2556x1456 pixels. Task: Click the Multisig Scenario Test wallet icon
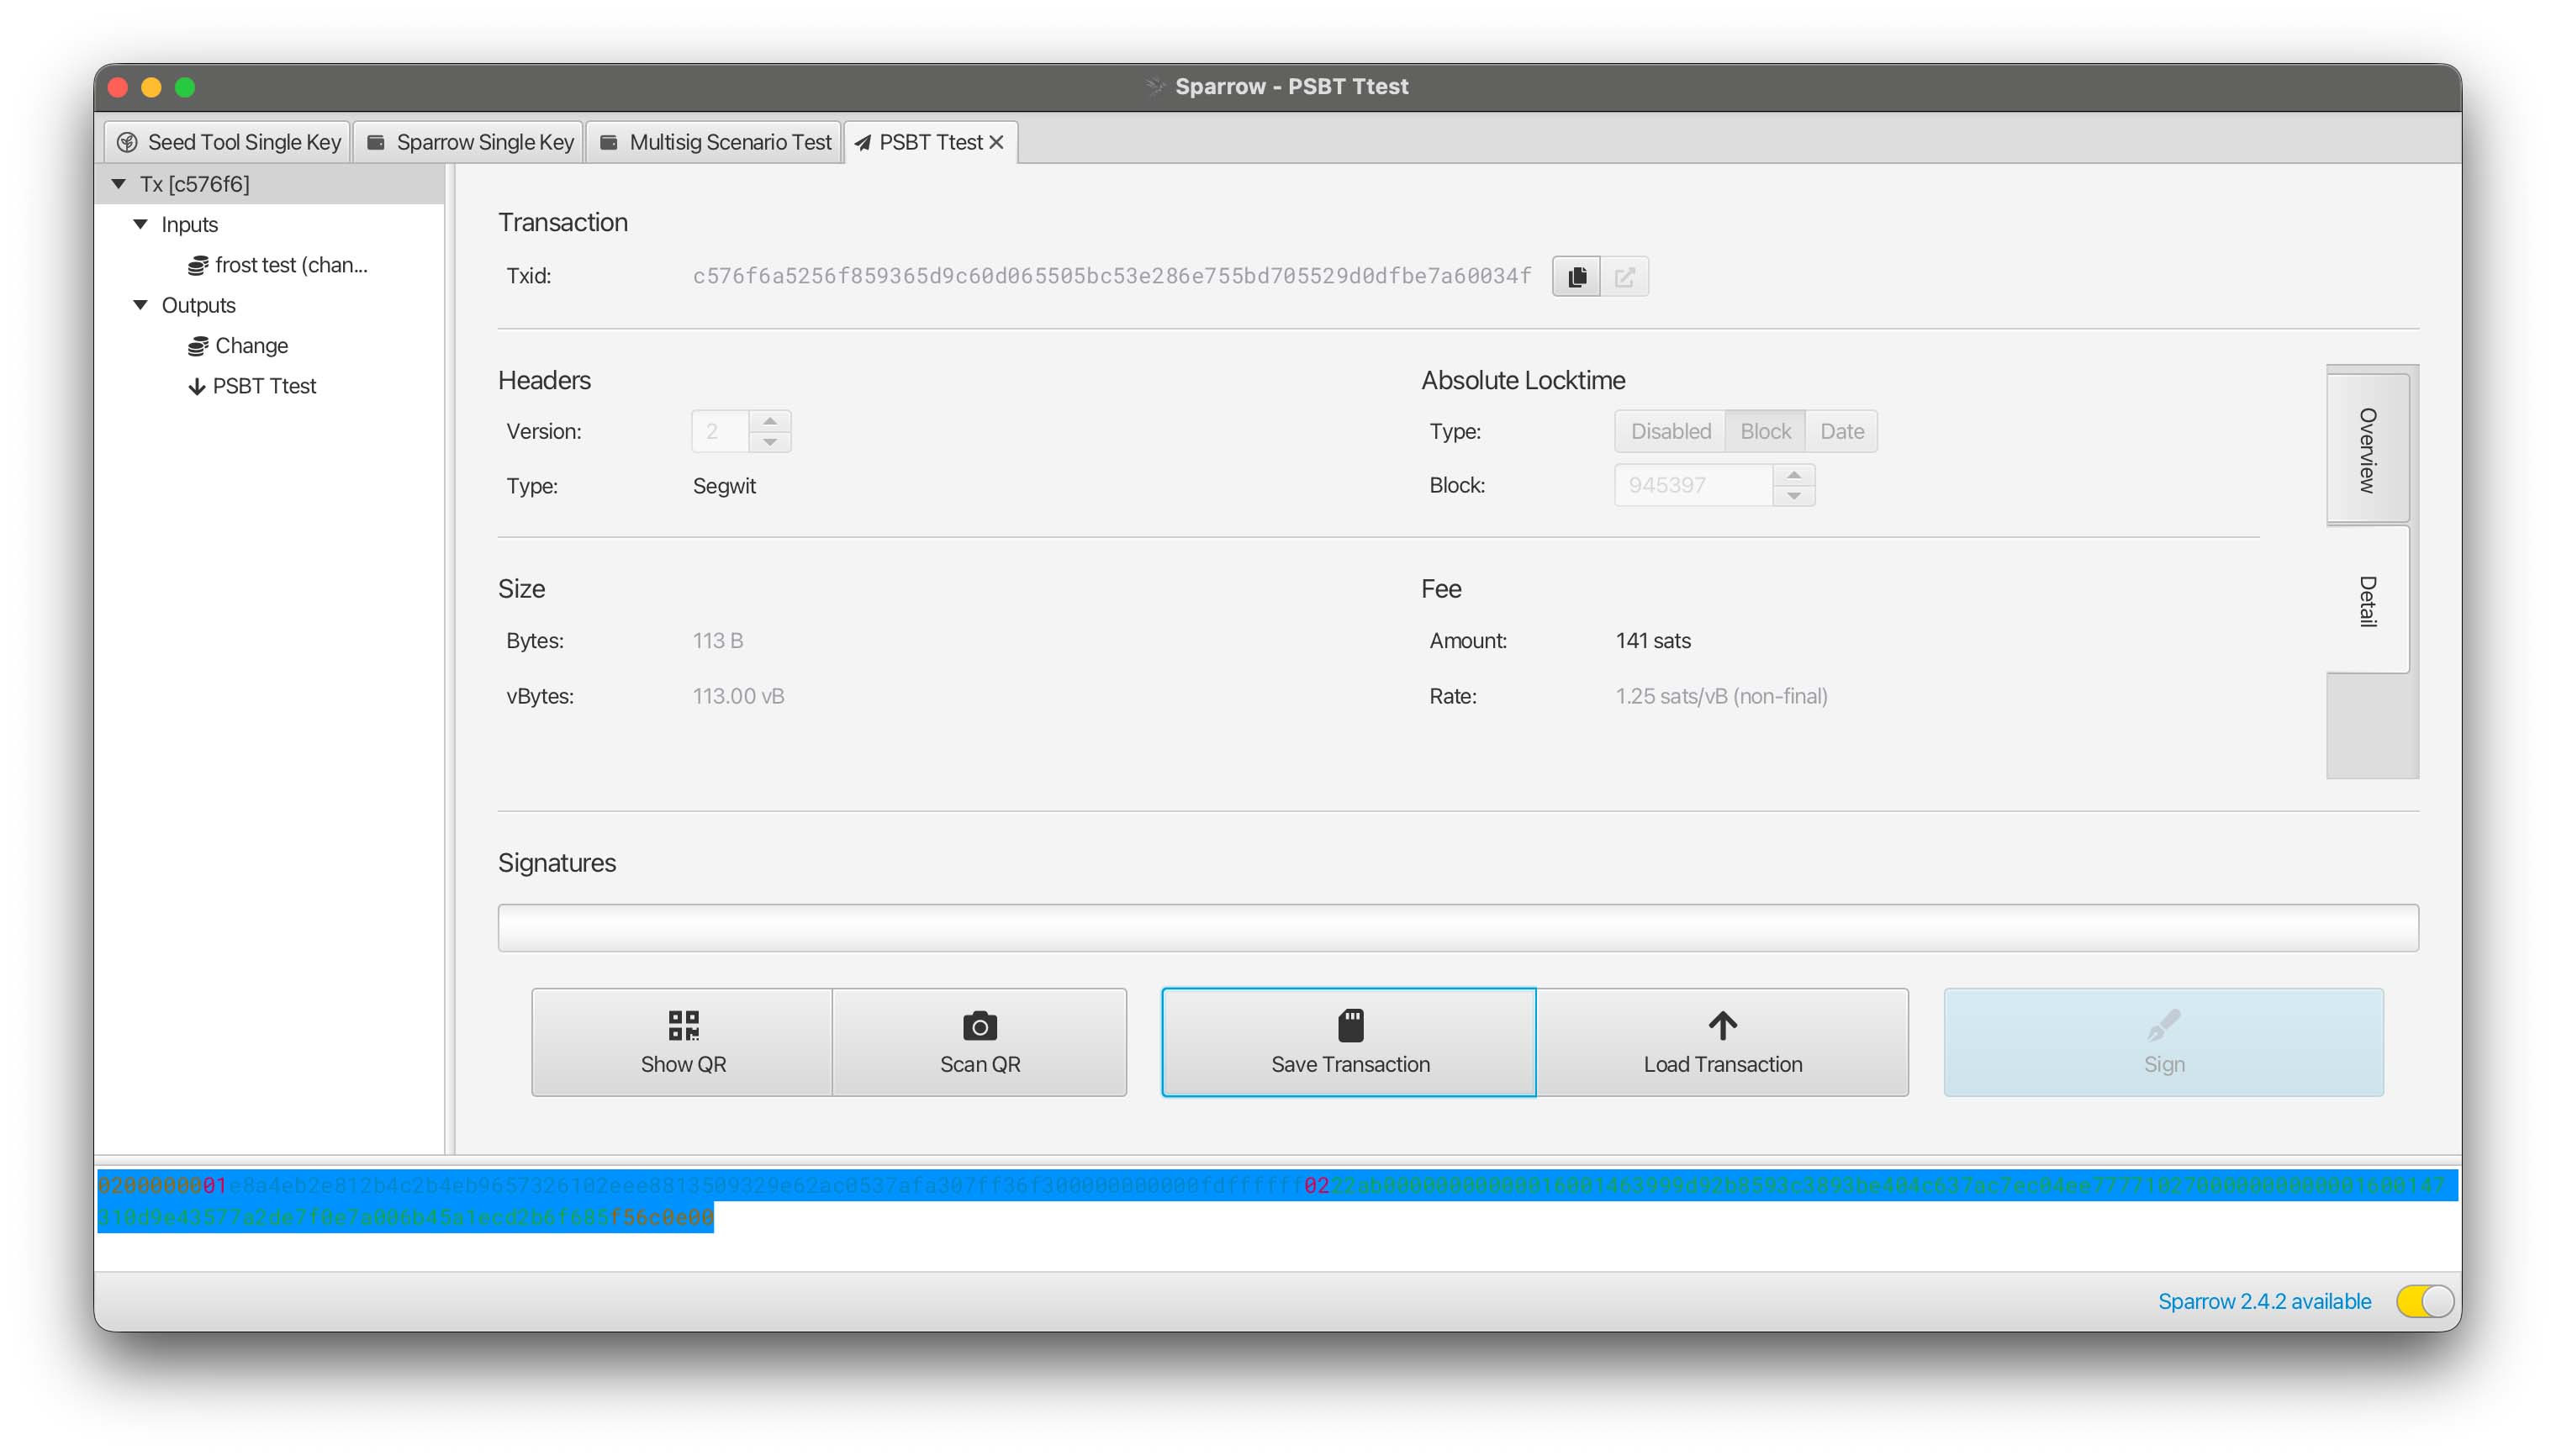608,142
